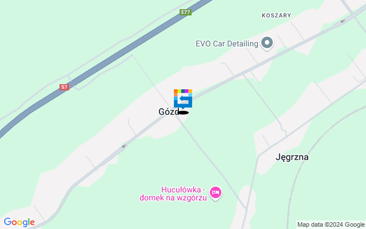This screenshot has width=366, height=229.
Task: Select the KOSZARY area label
Action: click(276, 15)
